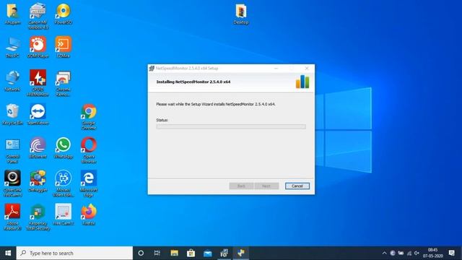
Task: Launch Google Chrome desktop shortcut
Action: coord(89,117)
